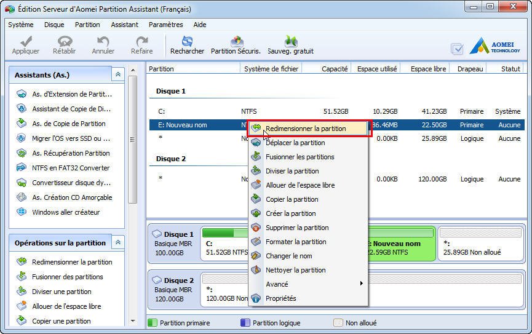Open the Assistant menu
The height and width of the screenshot is (334, 532).
[124, 25]
